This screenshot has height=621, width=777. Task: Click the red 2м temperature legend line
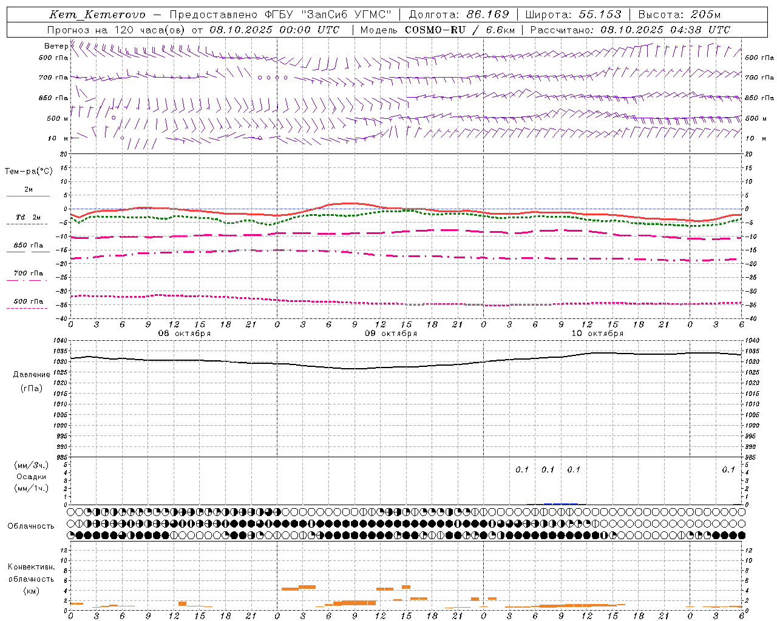point(28,196)
